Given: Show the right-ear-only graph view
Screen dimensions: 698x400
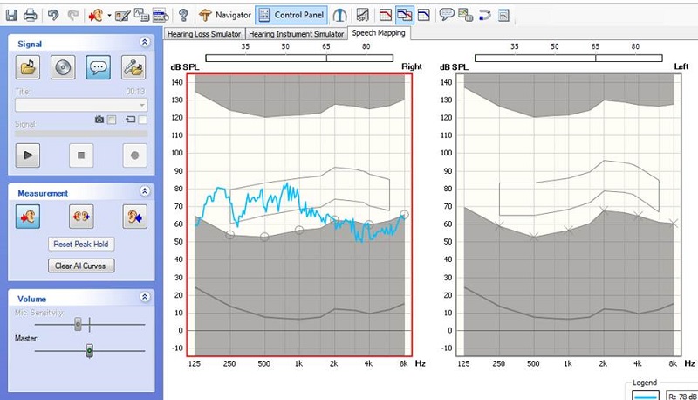Looking at the screenshot, I should tap(386, 15).
